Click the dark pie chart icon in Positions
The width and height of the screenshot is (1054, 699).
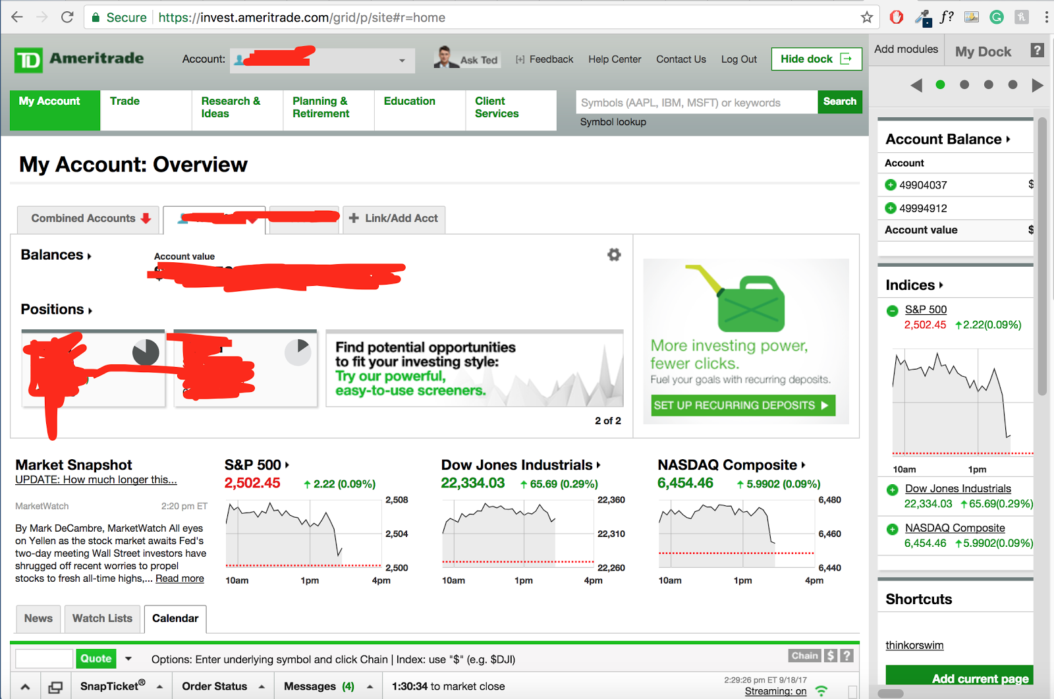pyautogui.click(x=146, y=352)
